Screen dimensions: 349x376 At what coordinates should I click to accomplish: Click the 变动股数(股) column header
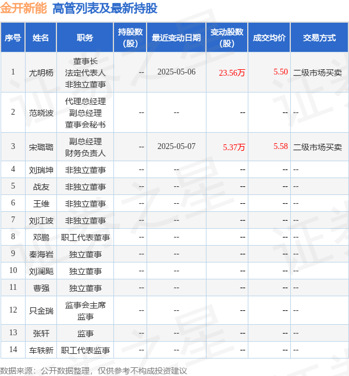tap(227, 38)
